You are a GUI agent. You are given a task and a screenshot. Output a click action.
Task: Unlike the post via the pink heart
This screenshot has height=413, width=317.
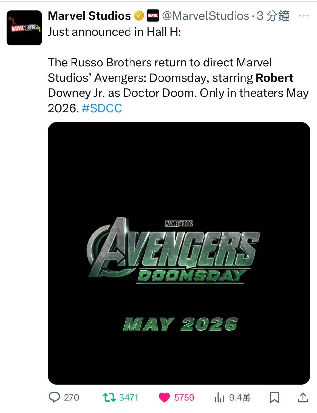(165, 397)
